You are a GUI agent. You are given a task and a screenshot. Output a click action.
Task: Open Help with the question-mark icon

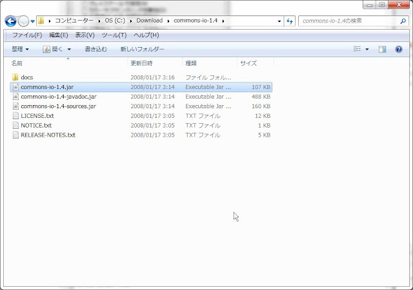pos(399,49)
